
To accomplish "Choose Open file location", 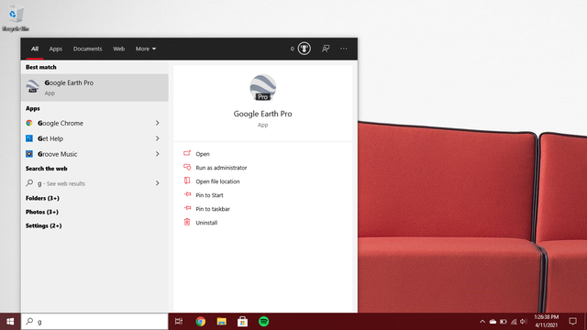I will (217, 181).
